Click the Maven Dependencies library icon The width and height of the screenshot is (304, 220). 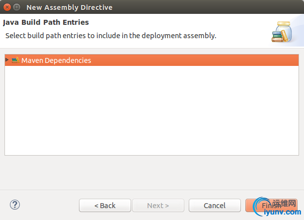coord(15,60)
